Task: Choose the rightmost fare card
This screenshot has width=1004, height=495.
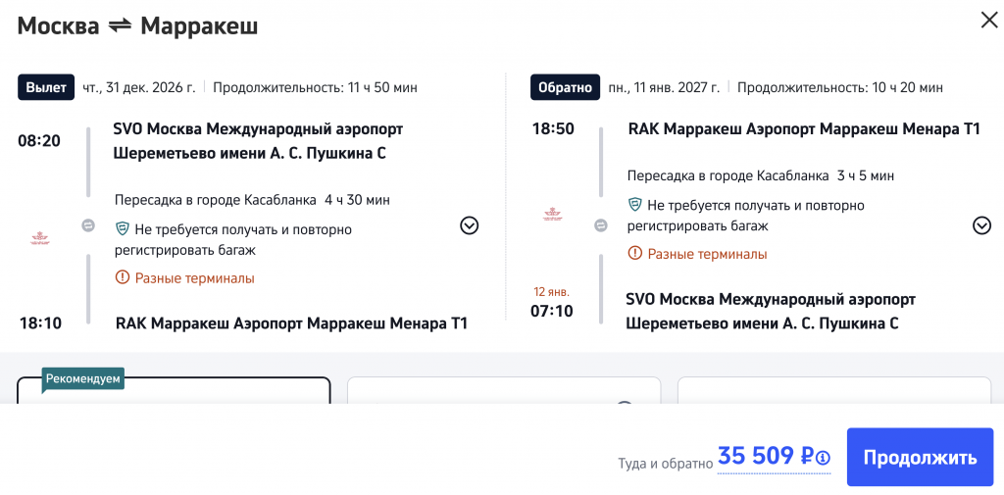Action: pos(833,392)
